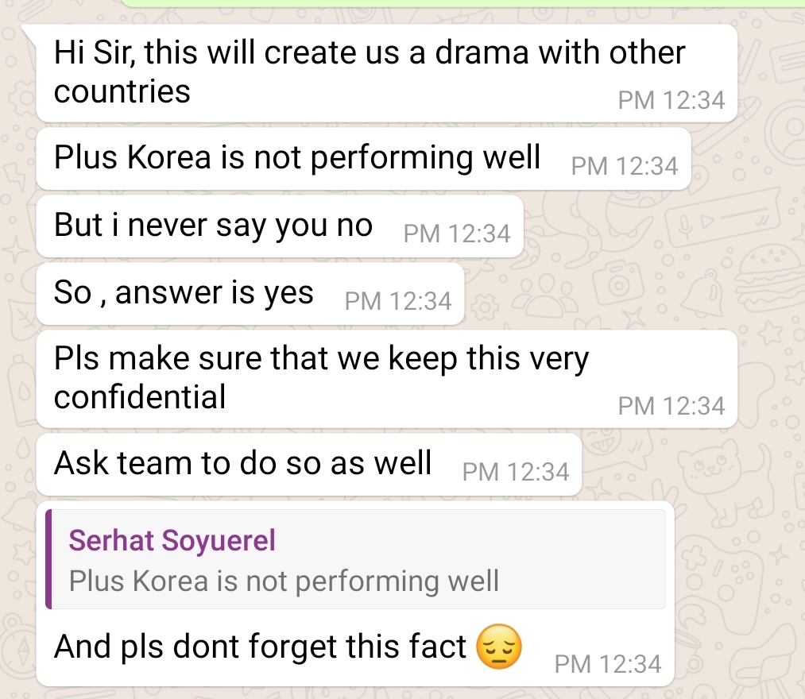The height and width of the screenshot is (699, 805).
Task: Click the purple bar of the quoted reply
Action: point(48,559)
